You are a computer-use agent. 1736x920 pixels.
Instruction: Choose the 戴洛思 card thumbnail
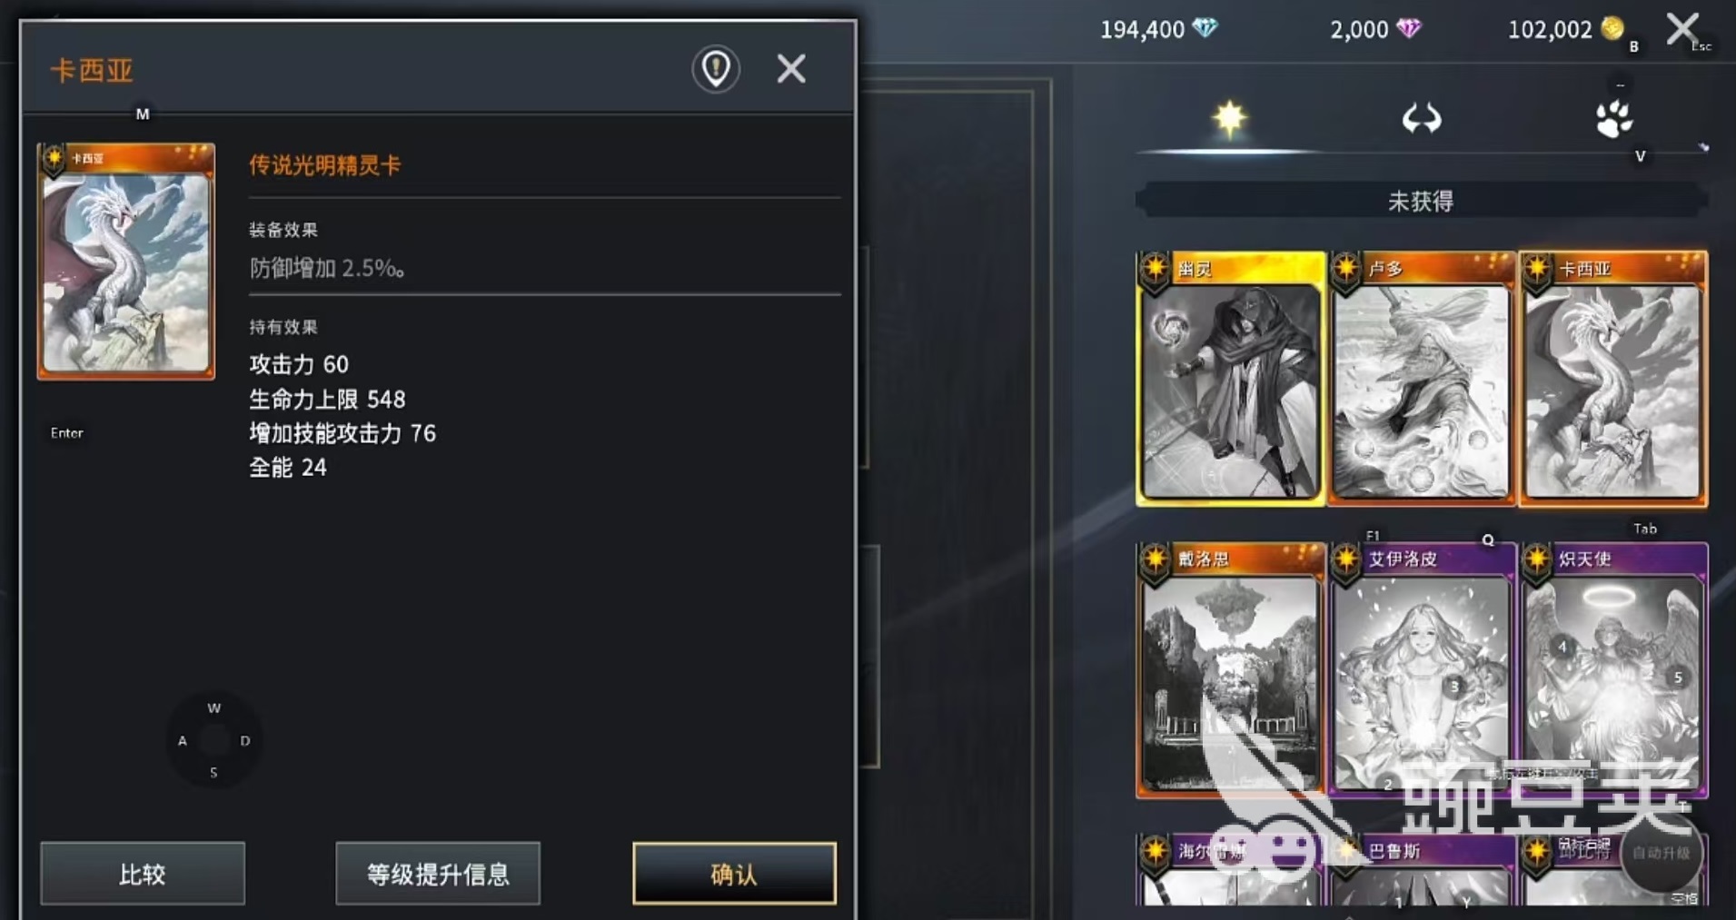coord(1230,670)
